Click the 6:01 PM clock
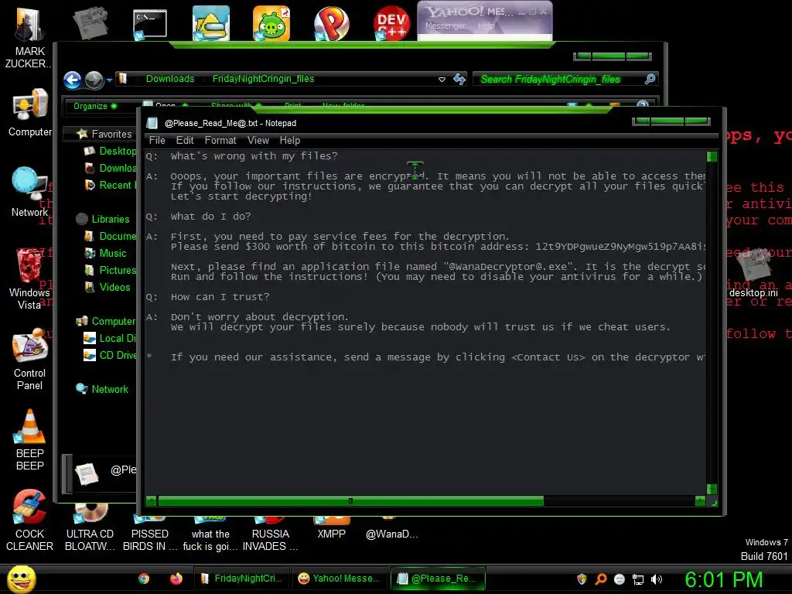The height and width of the screenshot is (594, 792). [x=724, y=579]
